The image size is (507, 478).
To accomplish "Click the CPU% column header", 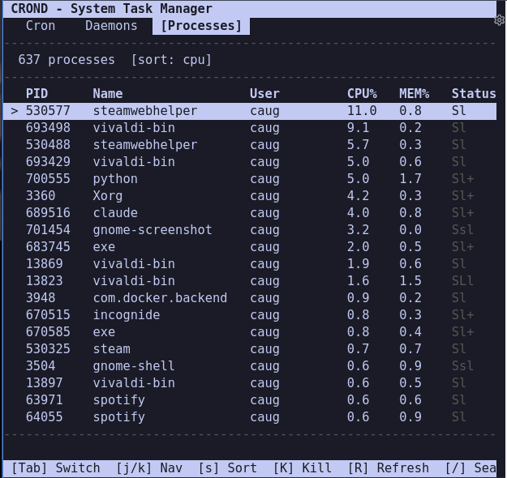I will point(362,94).
